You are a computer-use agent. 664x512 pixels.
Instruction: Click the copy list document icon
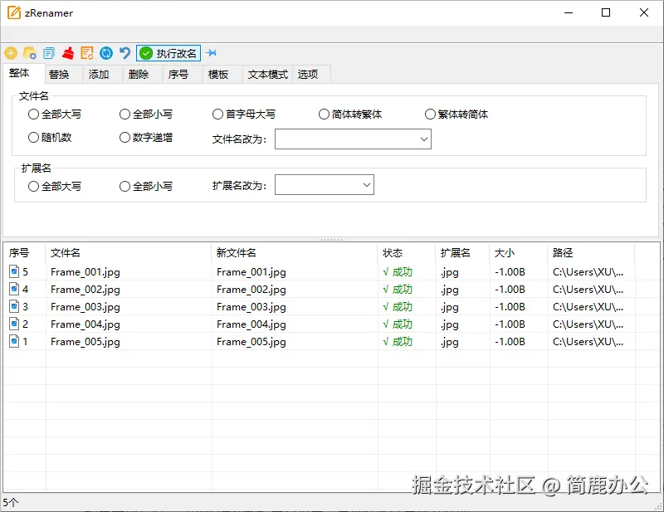[x=49, y=53]
